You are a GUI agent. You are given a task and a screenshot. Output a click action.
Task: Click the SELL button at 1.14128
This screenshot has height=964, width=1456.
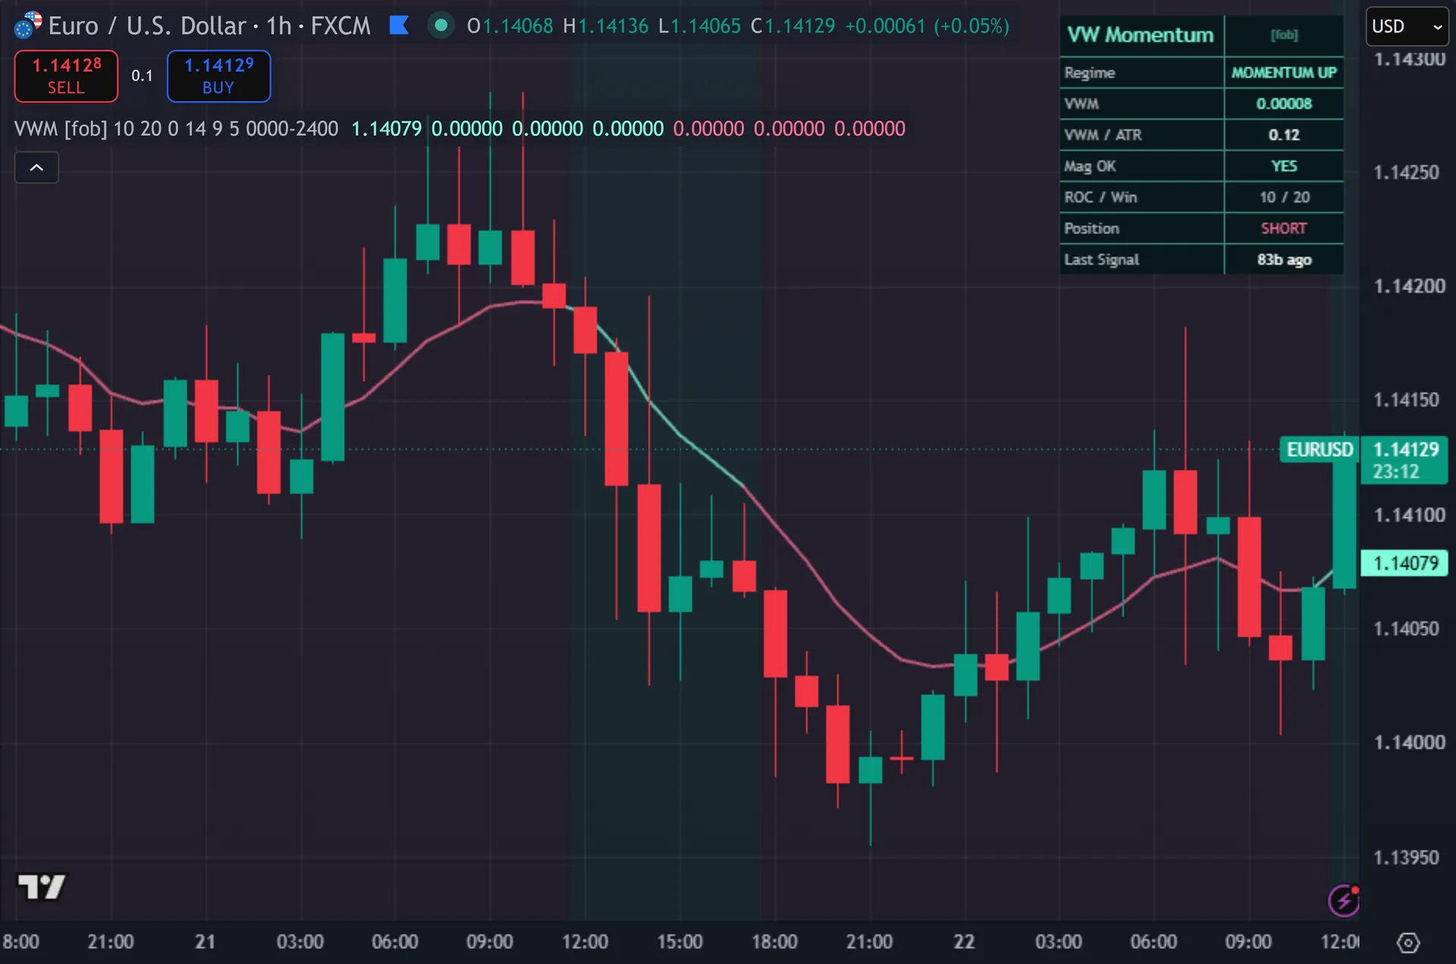tap(66, 76)
